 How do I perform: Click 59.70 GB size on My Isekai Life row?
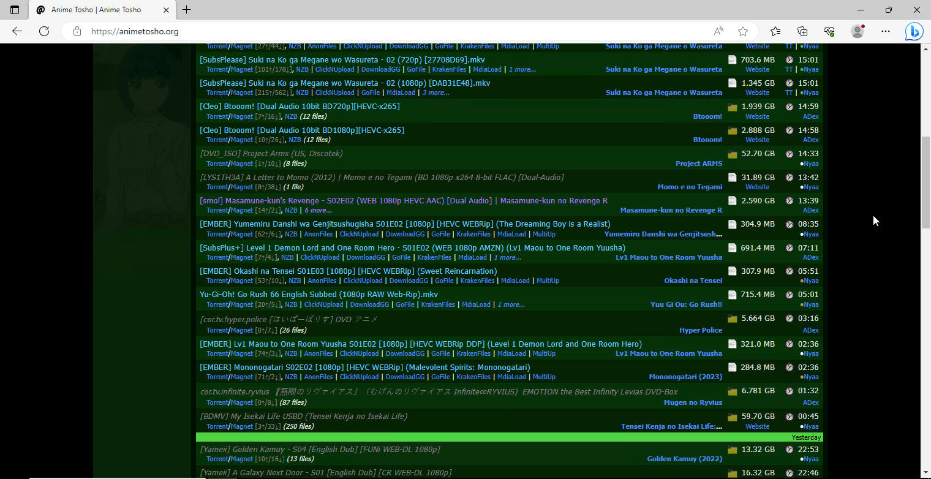tap(758, 417)
